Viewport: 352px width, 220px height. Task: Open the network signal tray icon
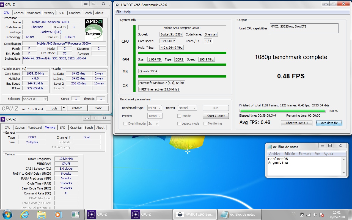coord(309,215)
